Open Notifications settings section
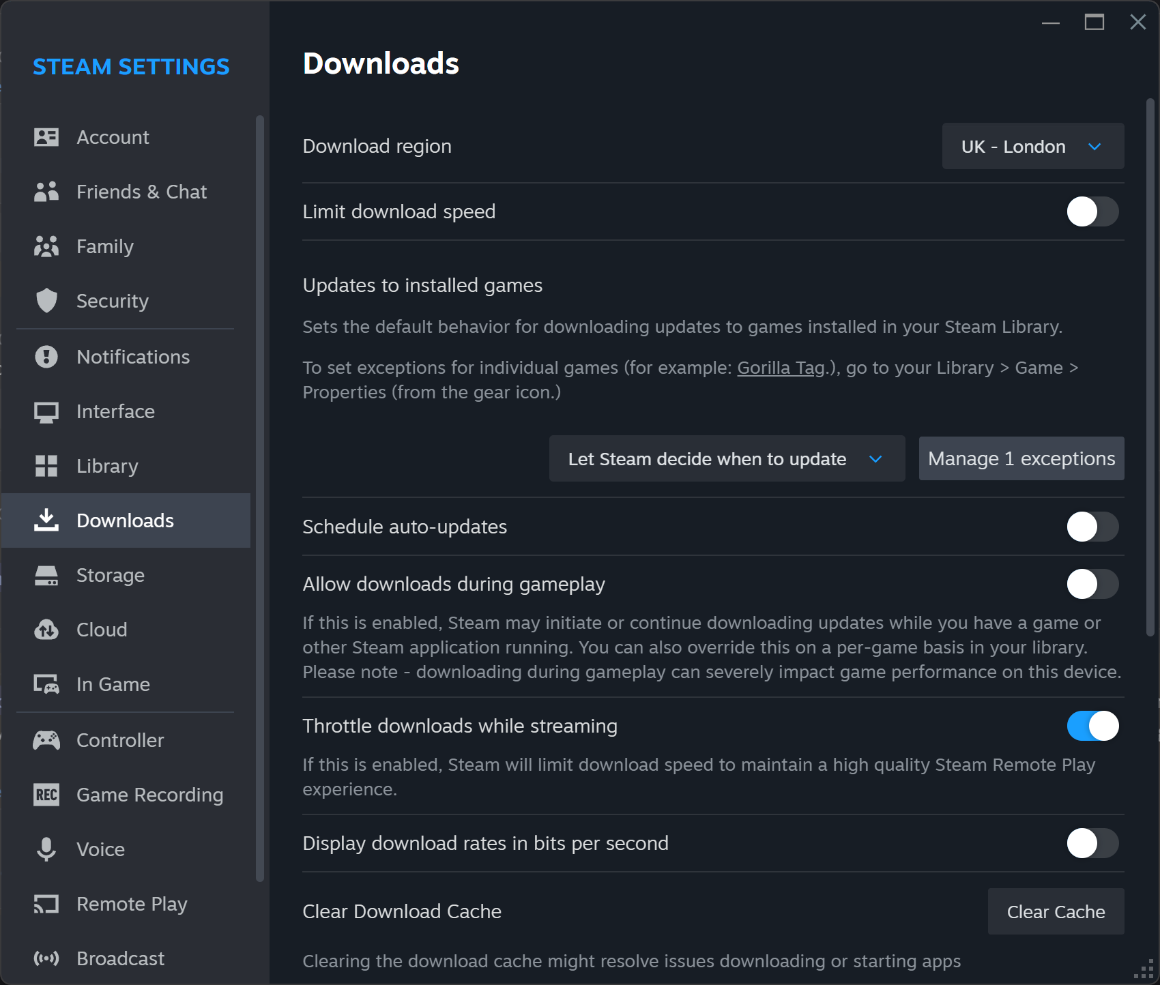This screenshot has width=1160, height=985. coord(126,357)
